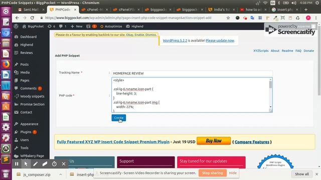Switch to cPanel File tab
This screenshot has width=321, height=180.
pyautogui.click(x=126, y=9)
